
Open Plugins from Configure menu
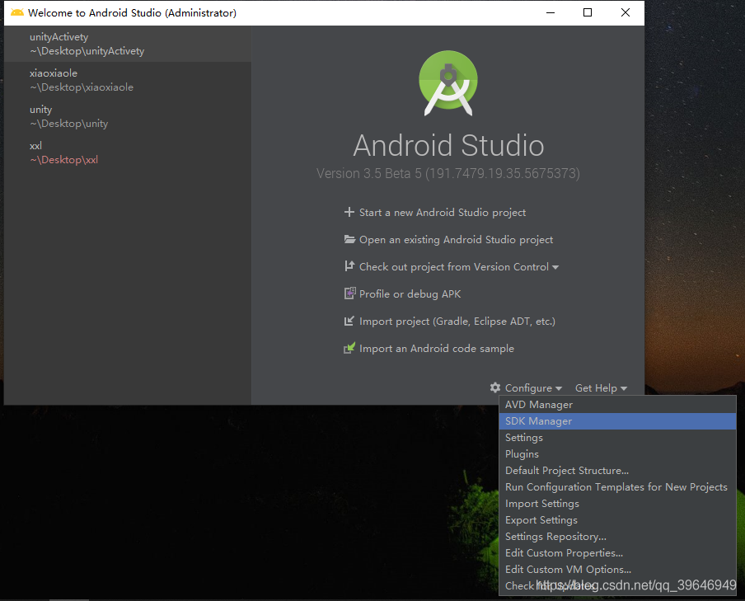pos(617,454)
